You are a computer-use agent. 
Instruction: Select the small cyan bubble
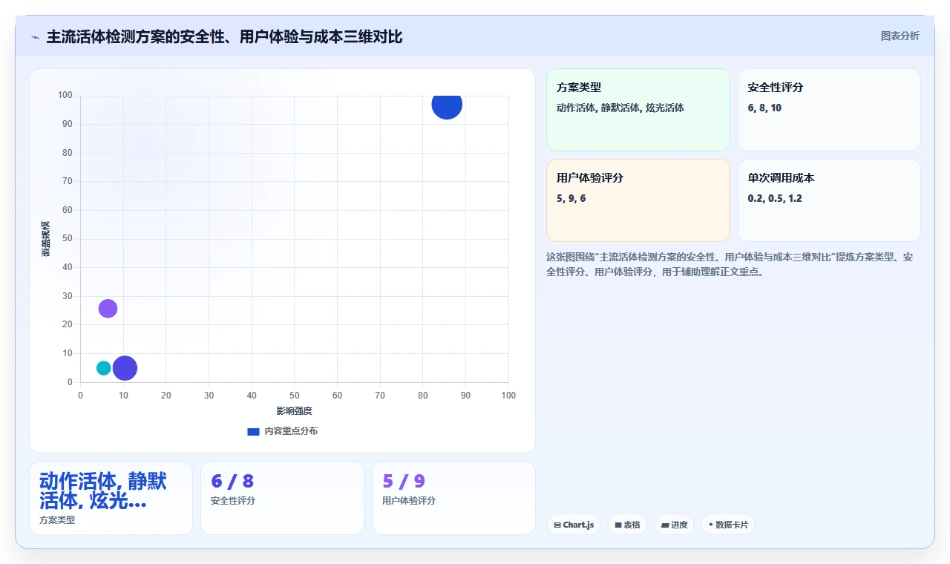coord(103,368)
